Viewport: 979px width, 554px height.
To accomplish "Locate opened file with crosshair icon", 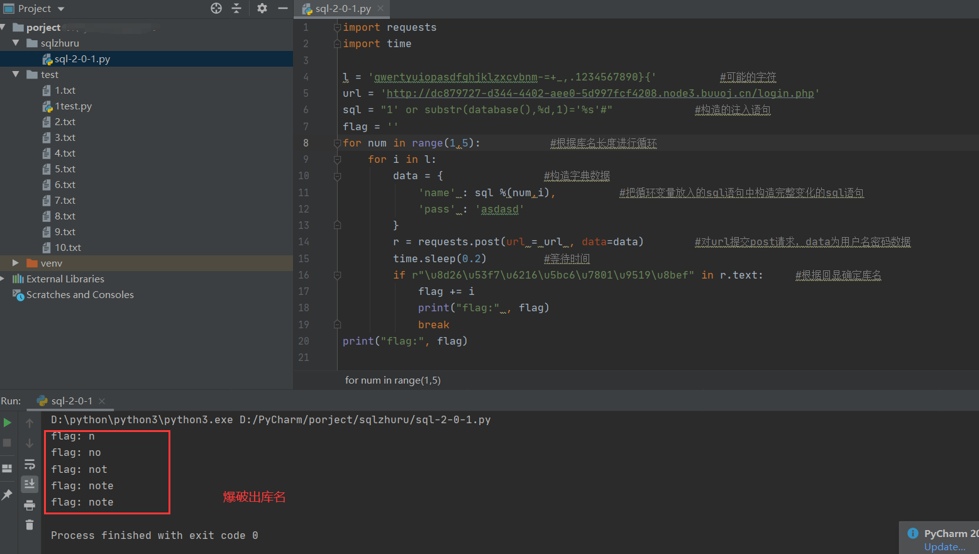I will [x=216, y=8].
